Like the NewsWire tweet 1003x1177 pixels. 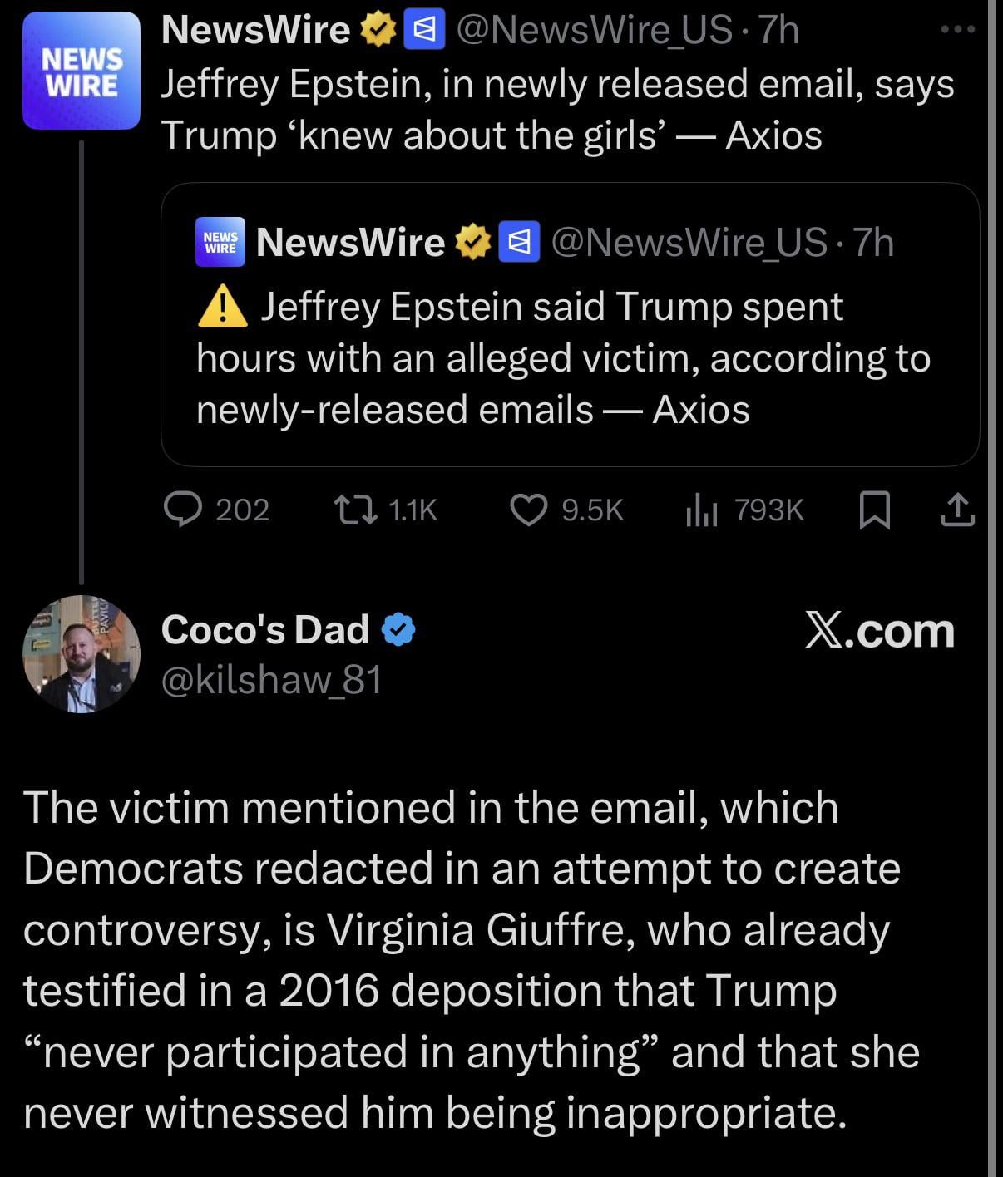528,510
